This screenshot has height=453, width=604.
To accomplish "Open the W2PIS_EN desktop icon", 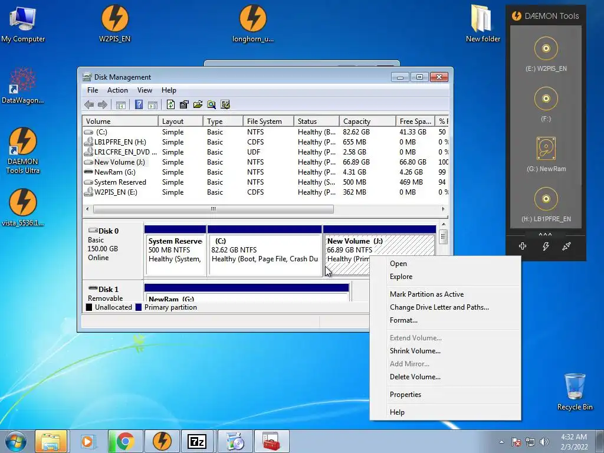I will (115, 24).
